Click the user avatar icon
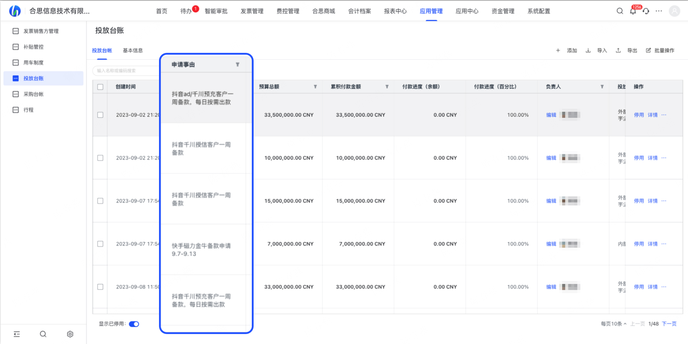 pos(674,11)
